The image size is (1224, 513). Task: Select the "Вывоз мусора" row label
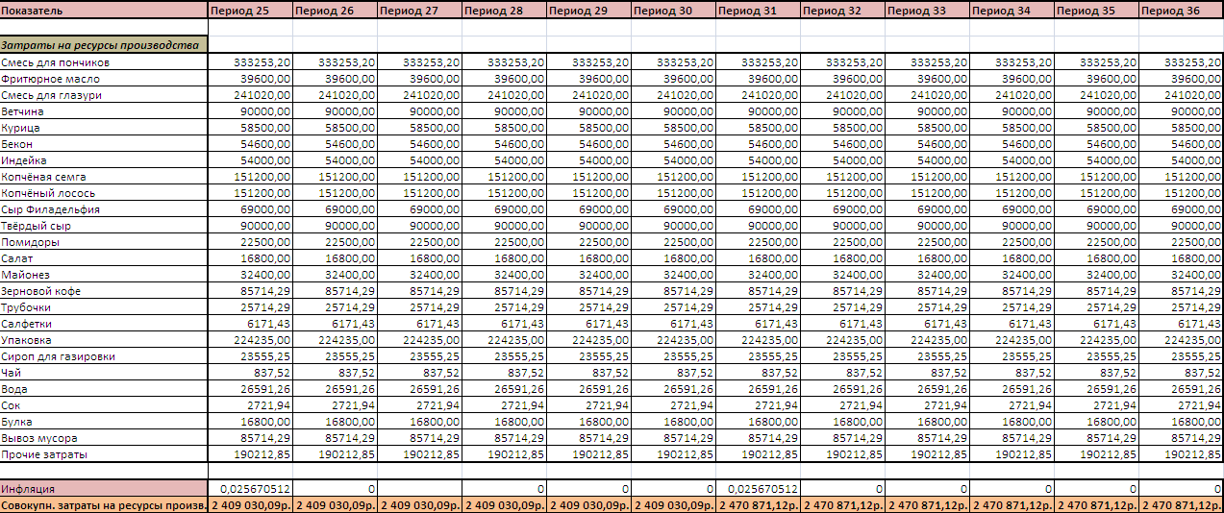tap(104, 438)
